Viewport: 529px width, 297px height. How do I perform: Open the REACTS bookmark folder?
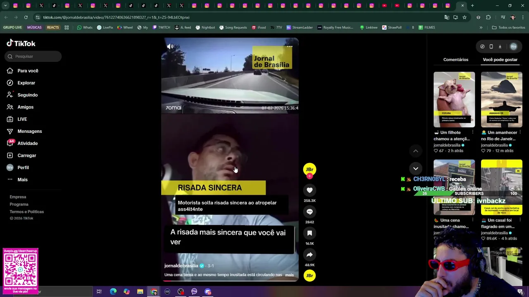click(53, 28)
